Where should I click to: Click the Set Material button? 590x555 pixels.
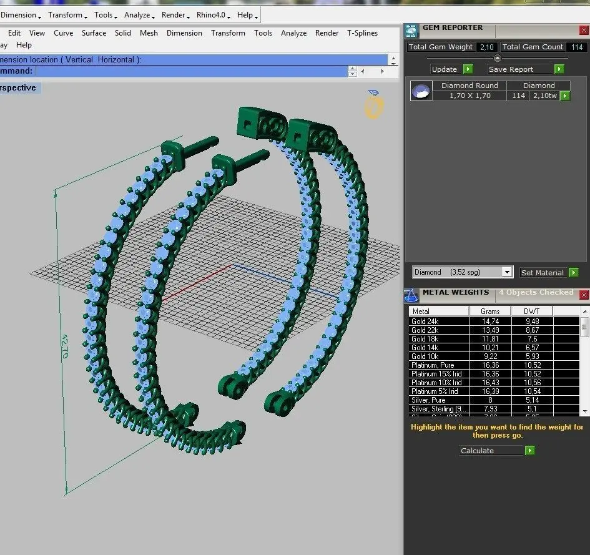(x=543, y=272)
